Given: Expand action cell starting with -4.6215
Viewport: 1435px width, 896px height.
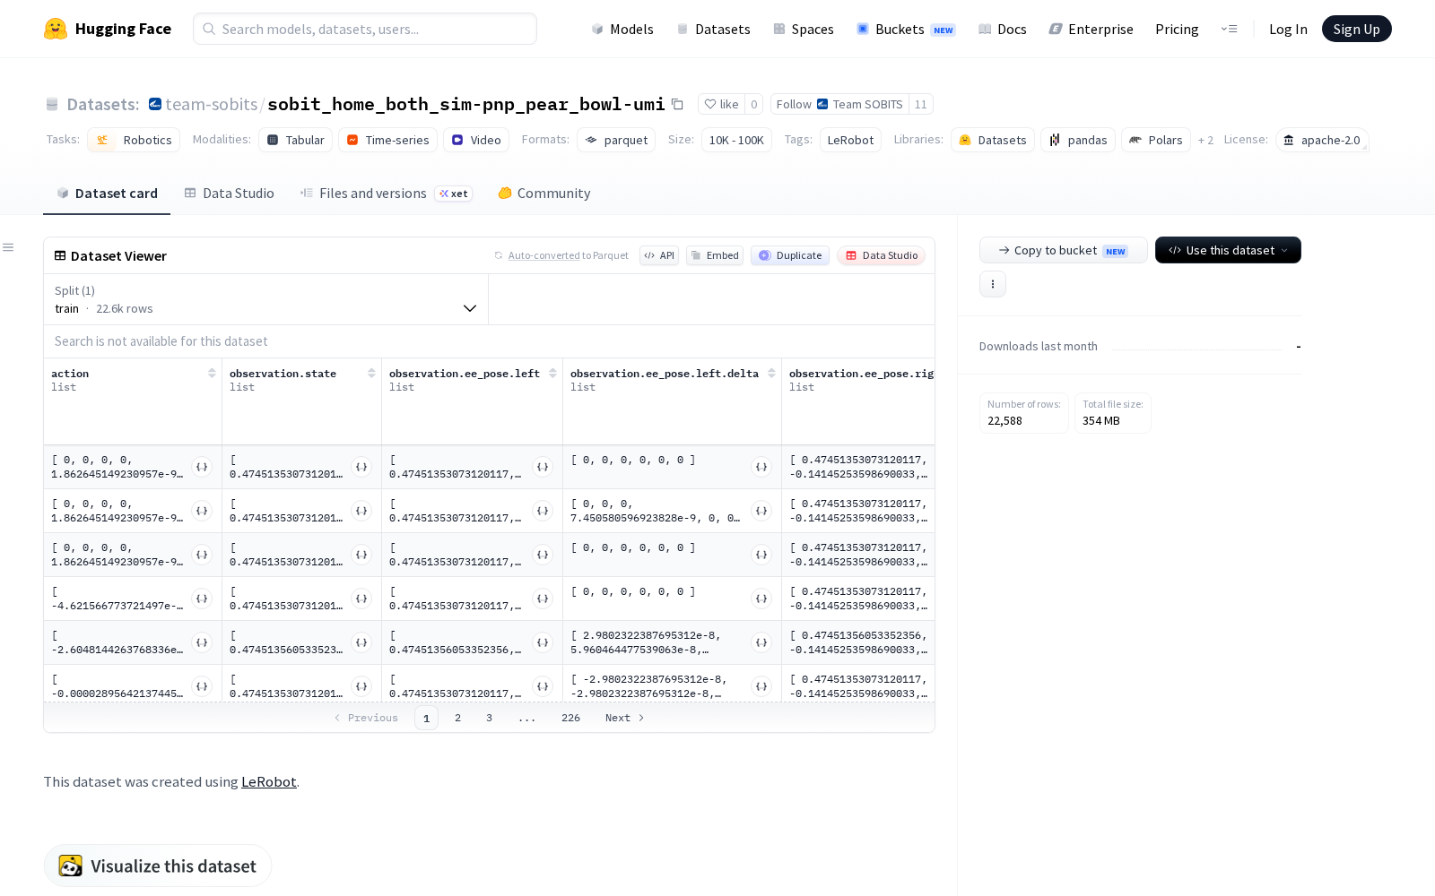Looking at the screenshot, I should (x=202, y=599).
